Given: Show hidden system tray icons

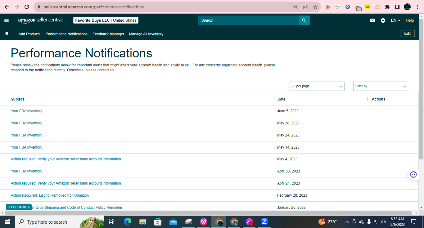Looking at the screenshot, I should point(346,222).
